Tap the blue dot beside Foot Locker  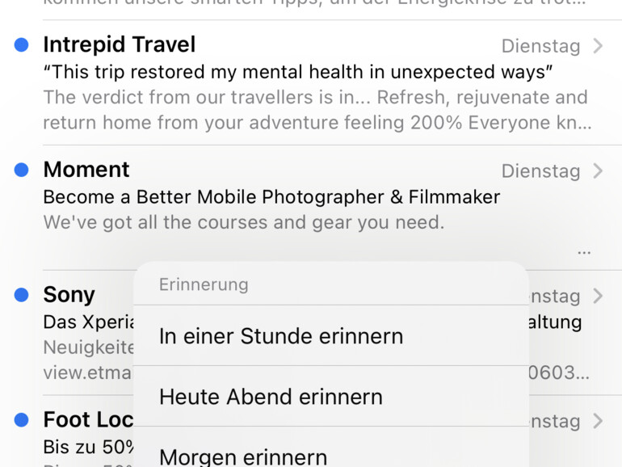(22, 419)
